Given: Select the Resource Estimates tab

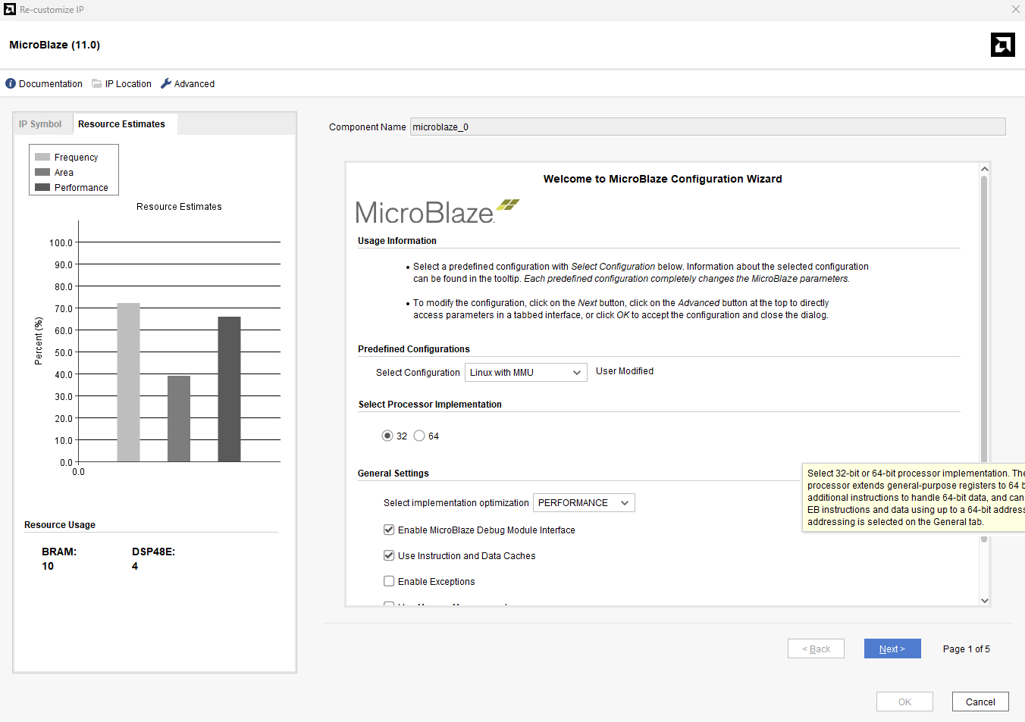Looking at the screenshot, I should coord(121,124).
